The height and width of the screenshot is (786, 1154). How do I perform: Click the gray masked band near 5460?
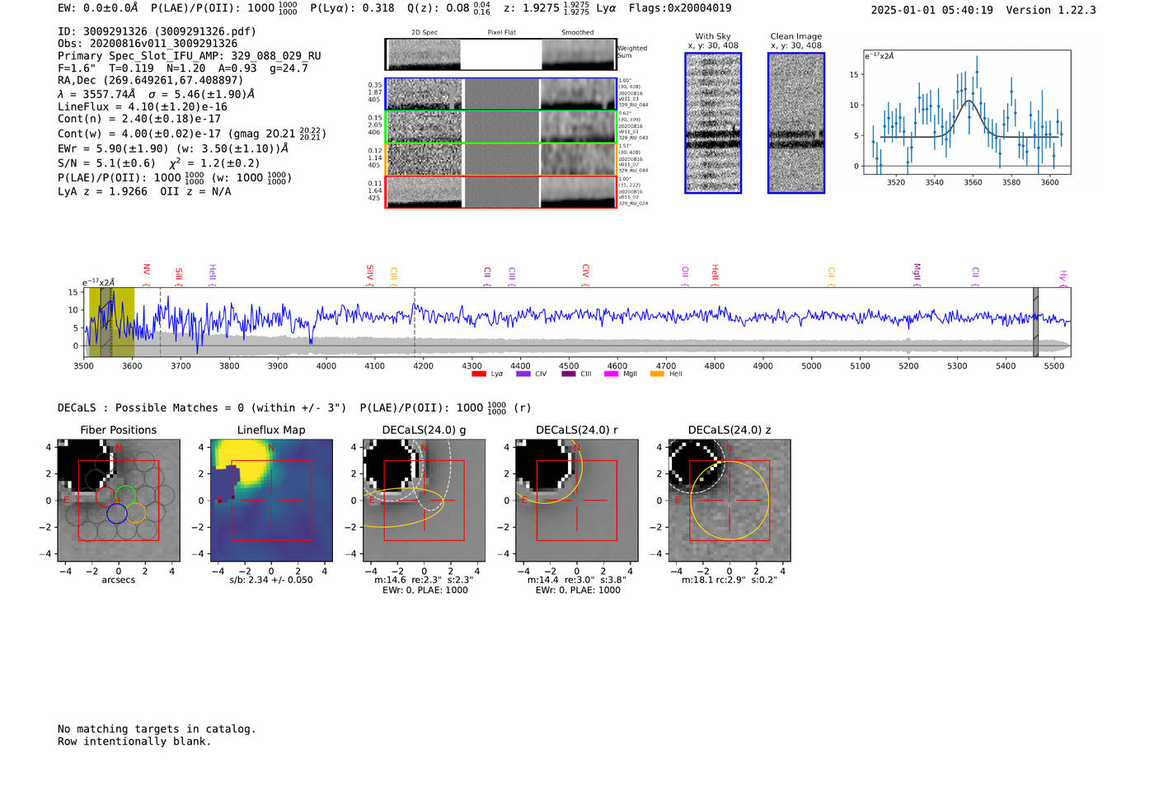(x=1036, y=322)
